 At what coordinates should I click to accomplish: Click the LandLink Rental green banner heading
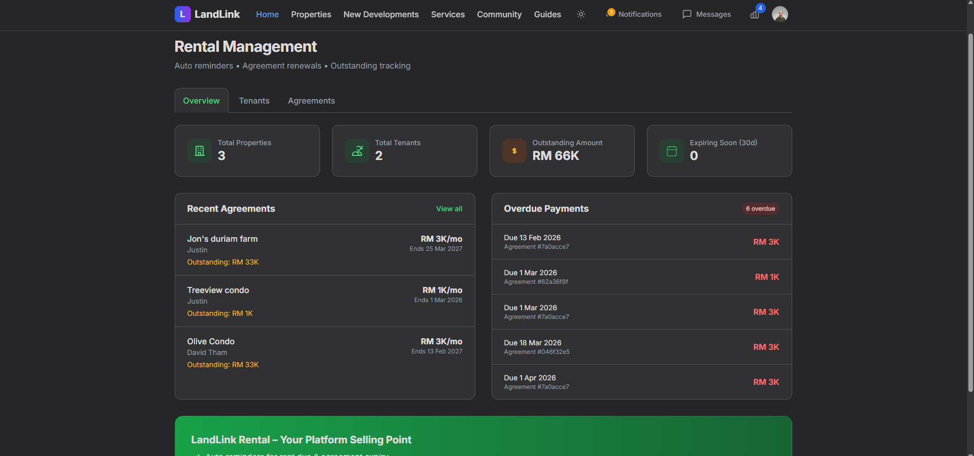pyautogui.click(x=301, y=440)
